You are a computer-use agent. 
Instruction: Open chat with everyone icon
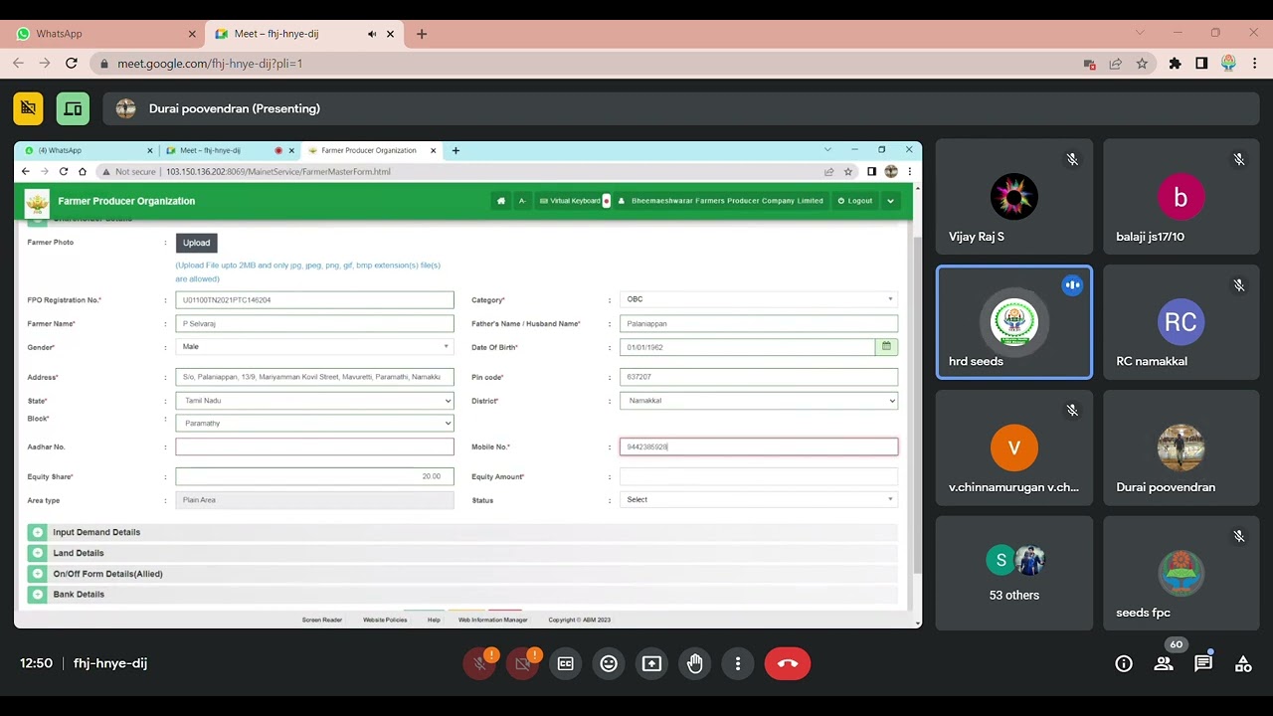(1203, 663)
